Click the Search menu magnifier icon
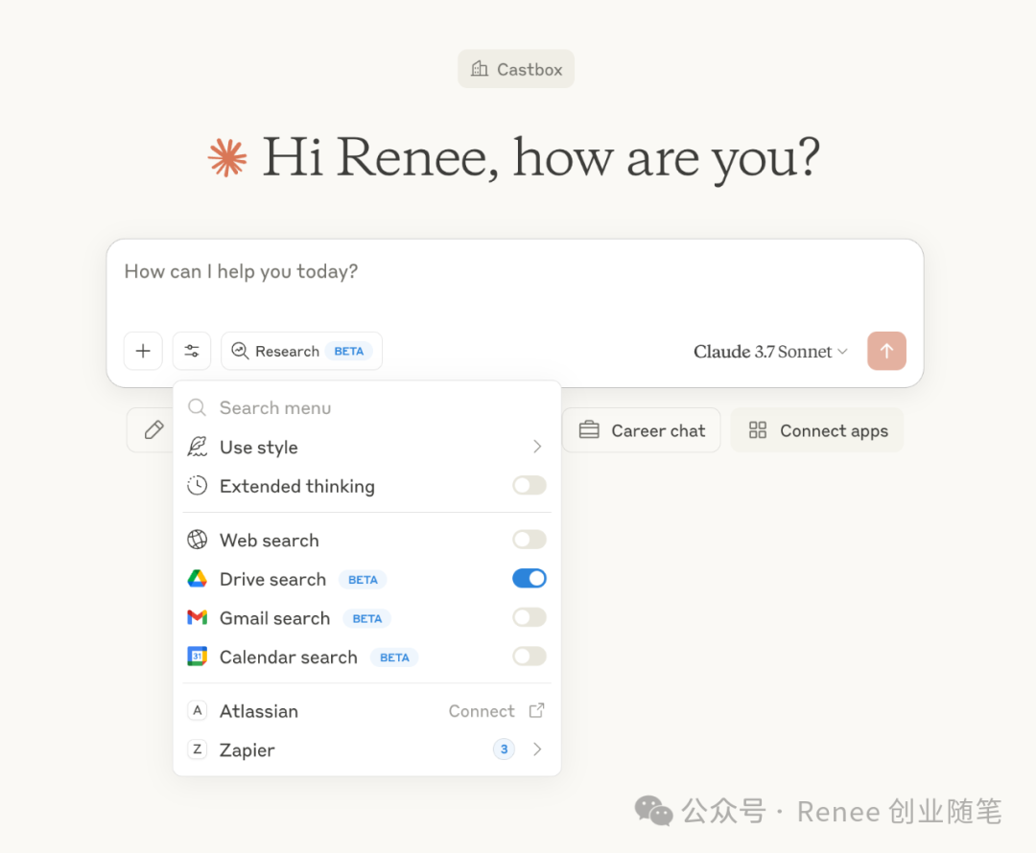Viewport: 1036px width, 853px height. click(x=197, y=407)
